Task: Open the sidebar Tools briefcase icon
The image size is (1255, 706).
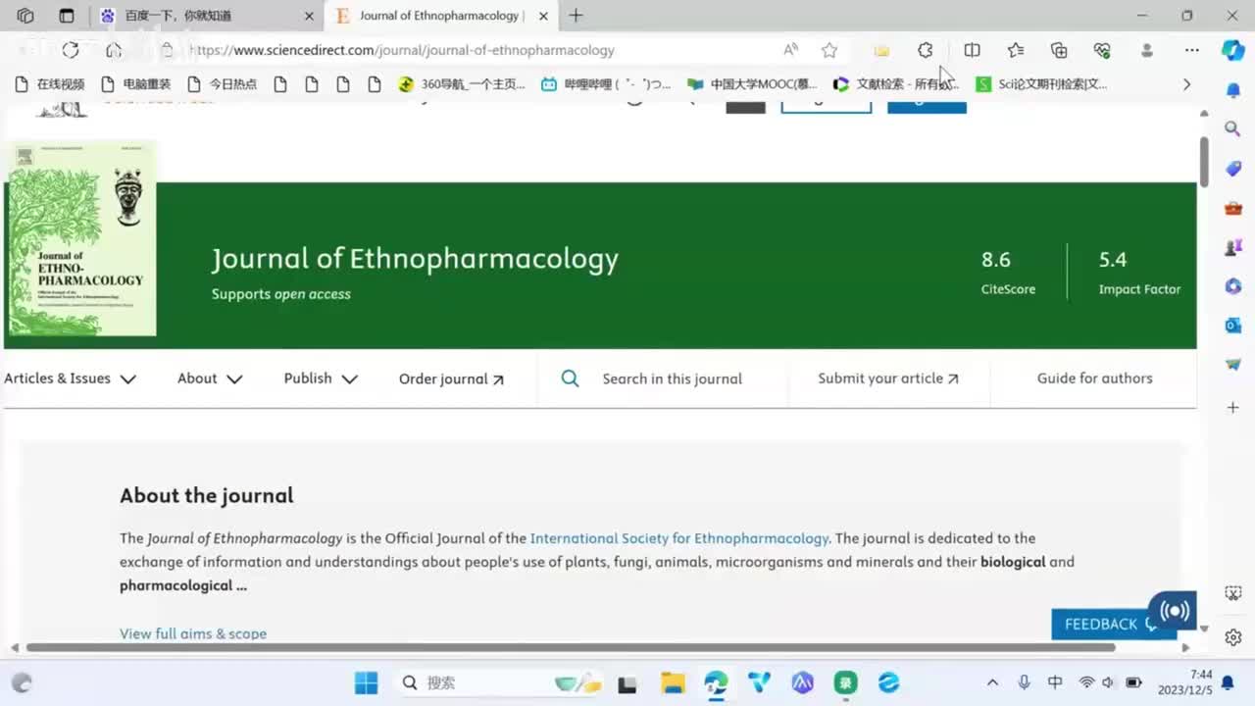Action: tap(1233, 208)
